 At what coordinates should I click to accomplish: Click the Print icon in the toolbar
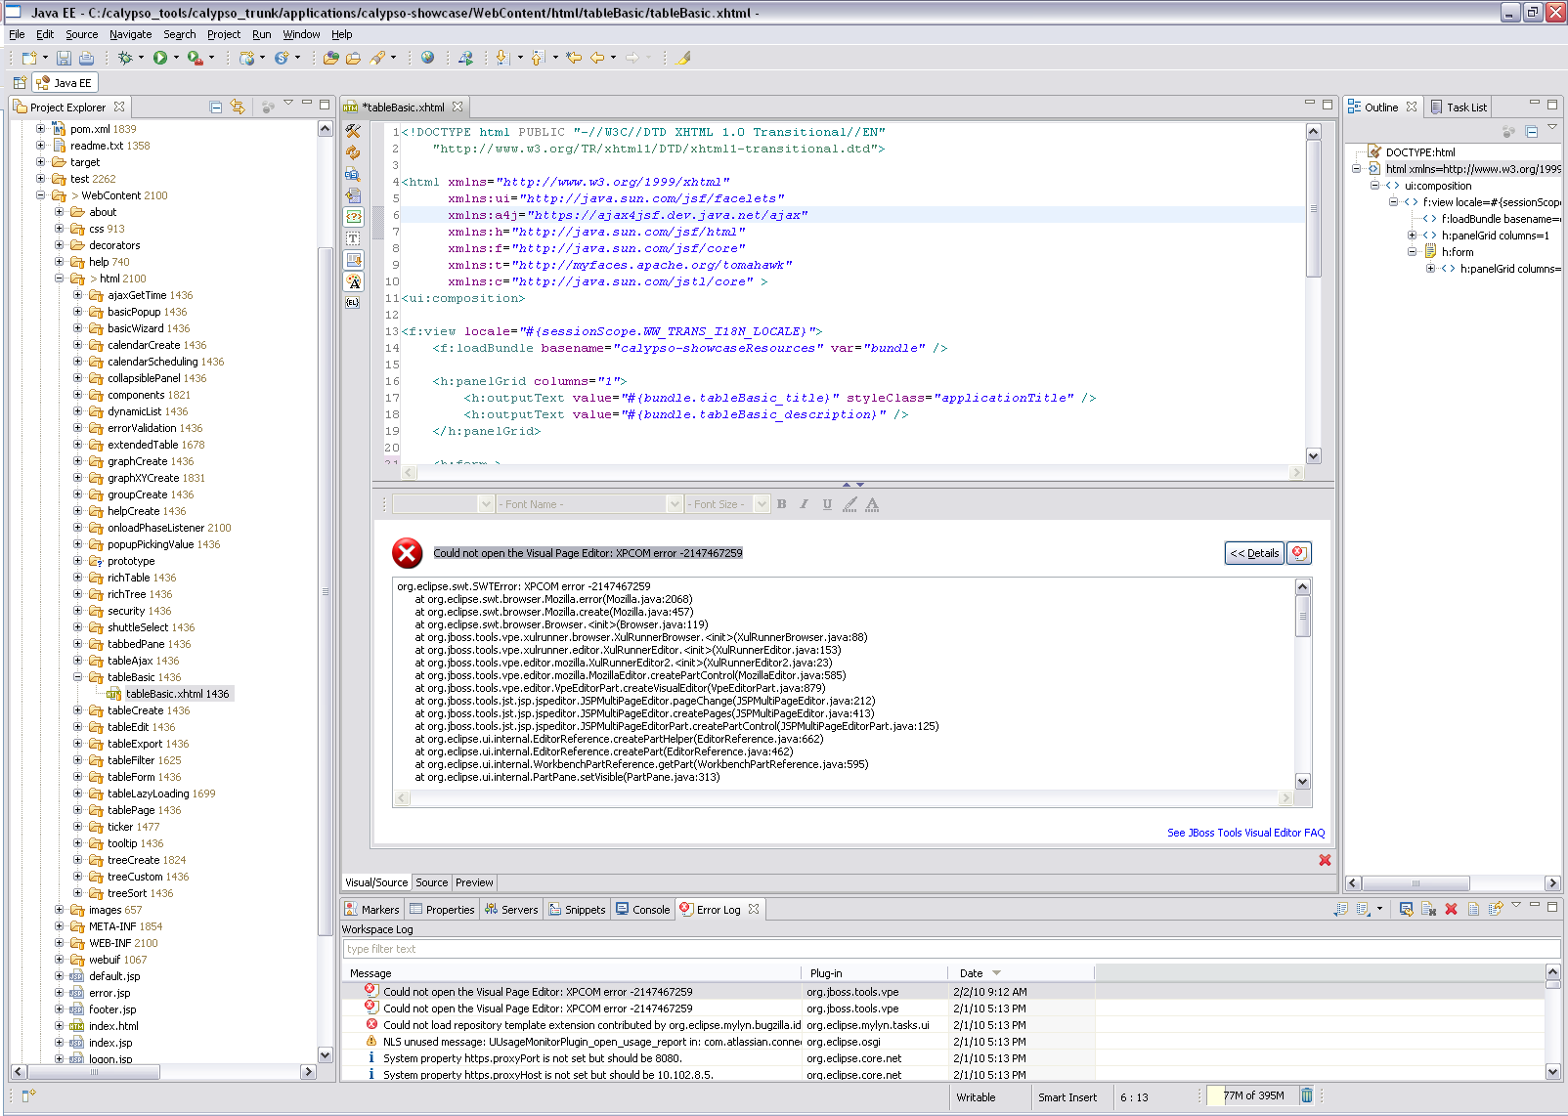(86, 59)
